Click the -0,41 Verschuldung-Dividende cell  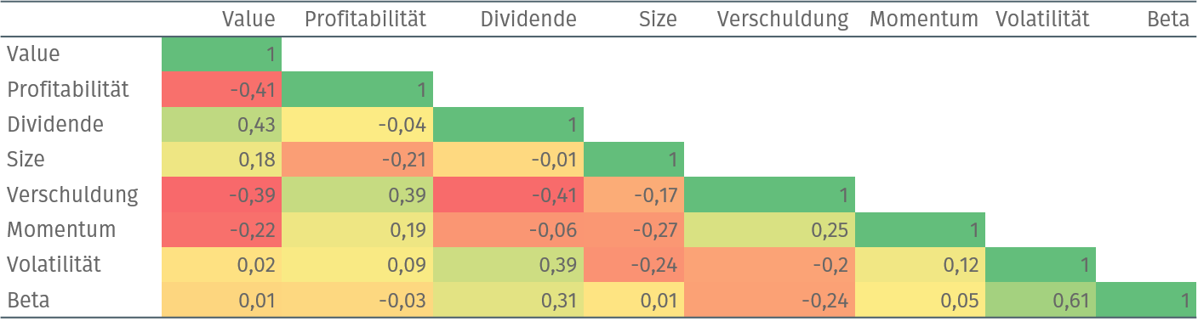[x=508, y=195]
